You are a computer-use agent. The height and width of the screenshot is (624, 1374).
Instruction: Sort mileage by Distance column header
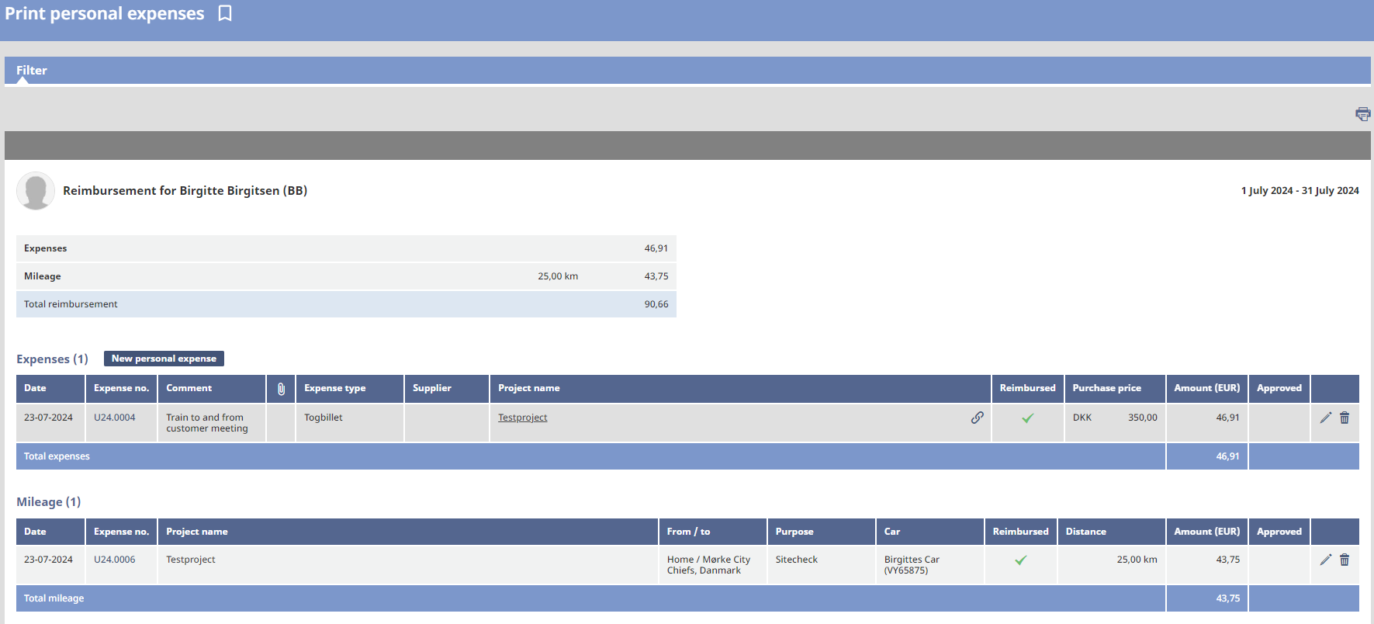click(x=1085, y=532)
